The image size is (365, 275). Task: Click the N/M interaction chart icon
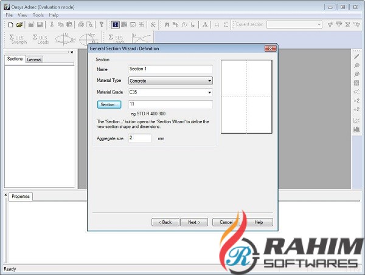(66, 39)
